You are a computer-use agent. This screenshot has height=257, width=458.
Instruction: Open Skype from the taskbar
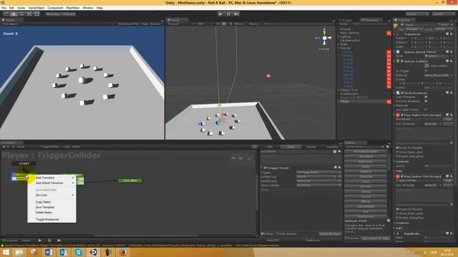[78, 252]
